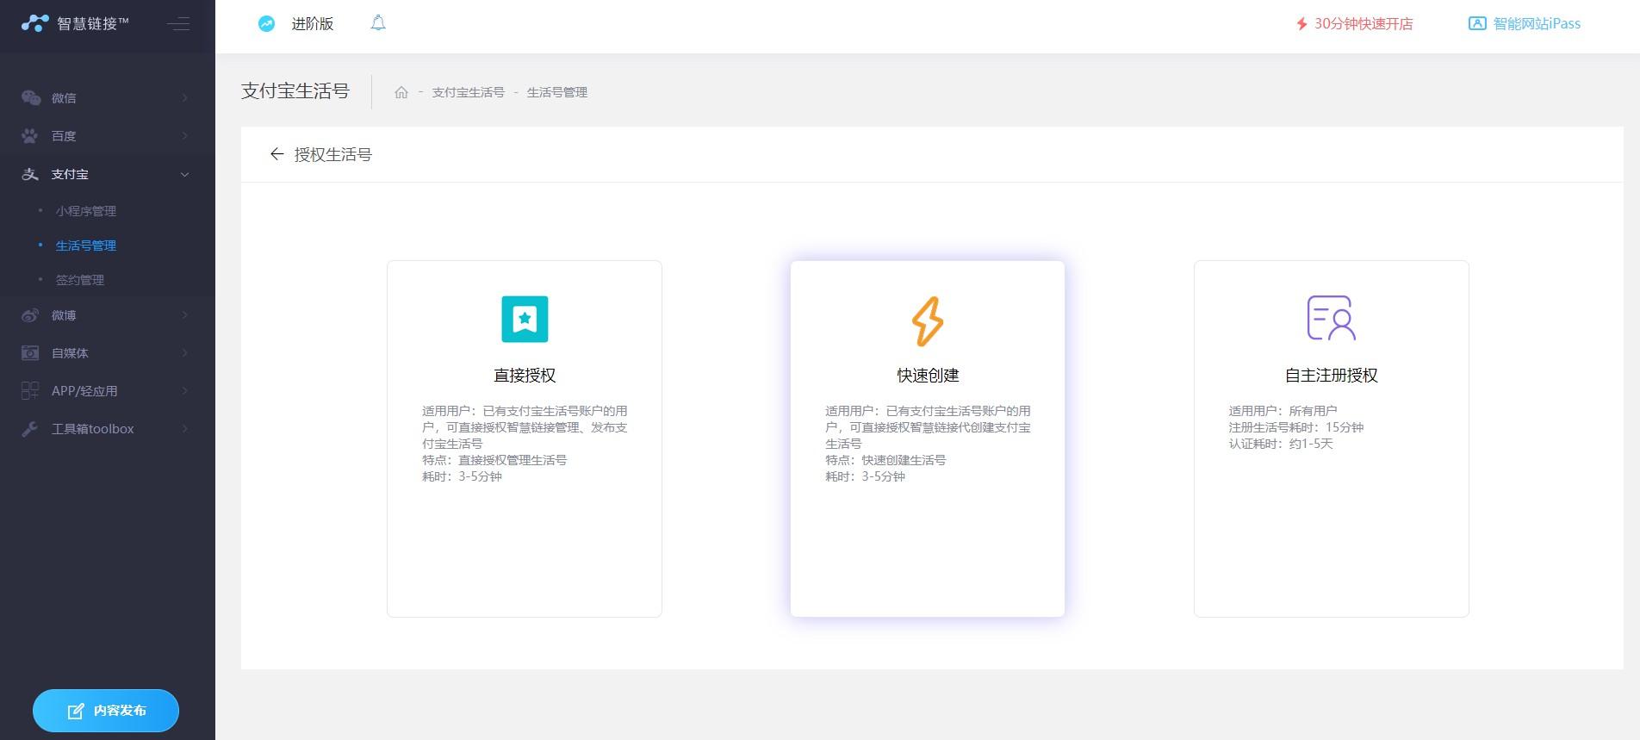This screenshot has width=1640, height=740.
Task: Open the APP/轻应用 sidebar menu
Action: pyautogui.click(x=108, y=391)
